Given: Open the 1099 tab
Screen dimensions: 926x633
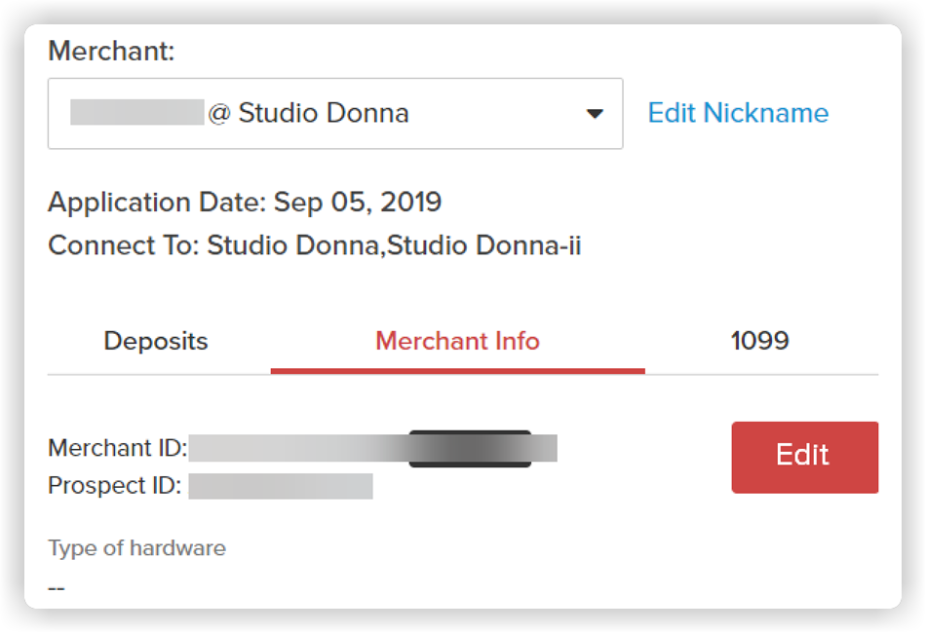Looking at the screenshot, I should (x=760, y=341).
